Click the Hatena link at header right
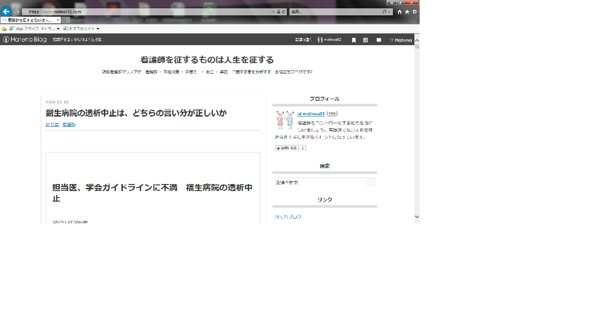The height and width of the screenshot is (319, 599). (400, 40)
